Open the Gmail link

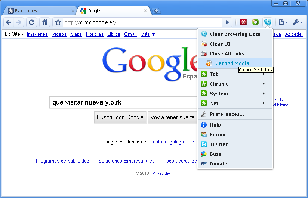(x=130, y=34)
